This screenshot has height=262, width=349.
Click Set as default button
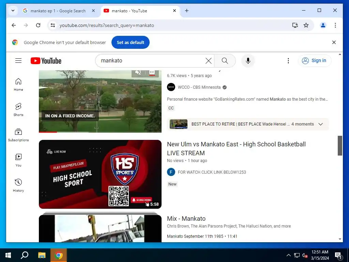pyautogui.click(x=131, y=42)
